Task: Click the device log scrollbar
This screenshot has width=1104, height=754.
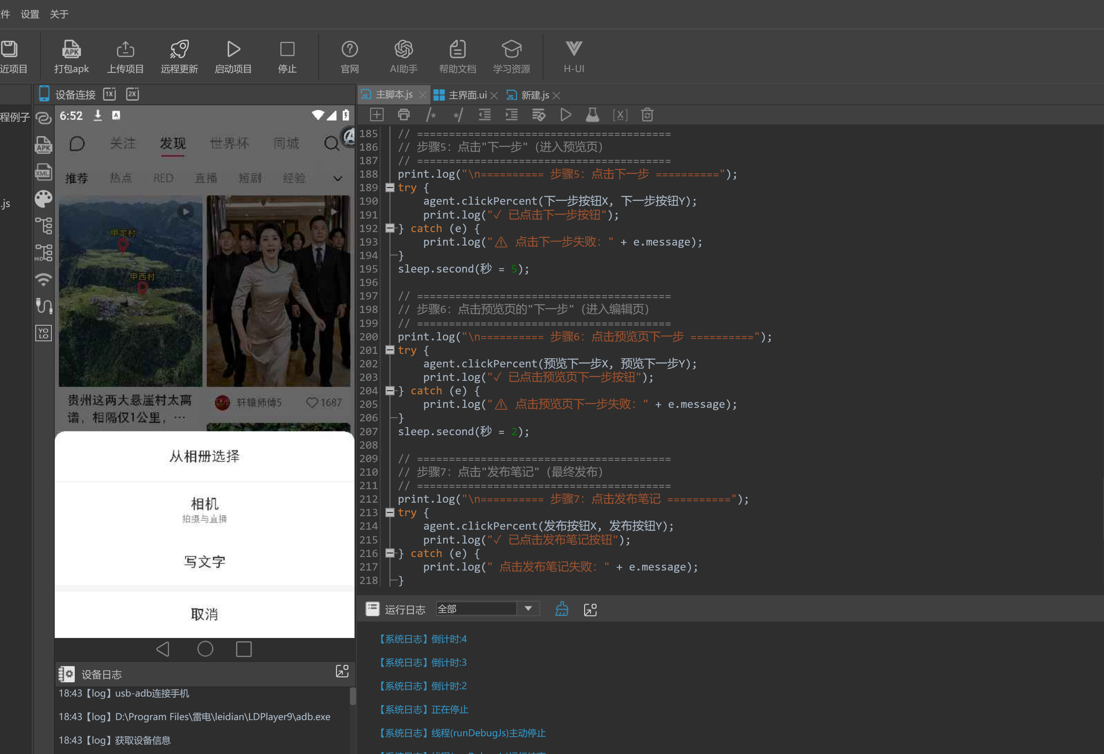Action: click(353, 696)
